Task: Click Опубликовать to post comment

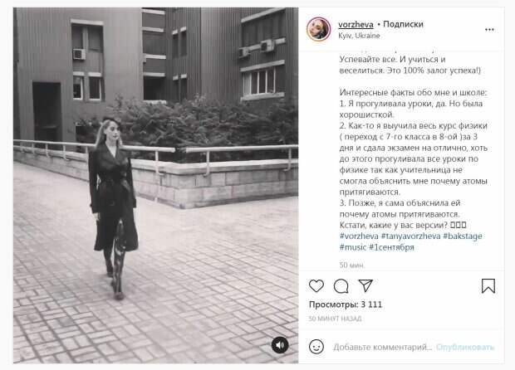Action: (x=465, y=347)
